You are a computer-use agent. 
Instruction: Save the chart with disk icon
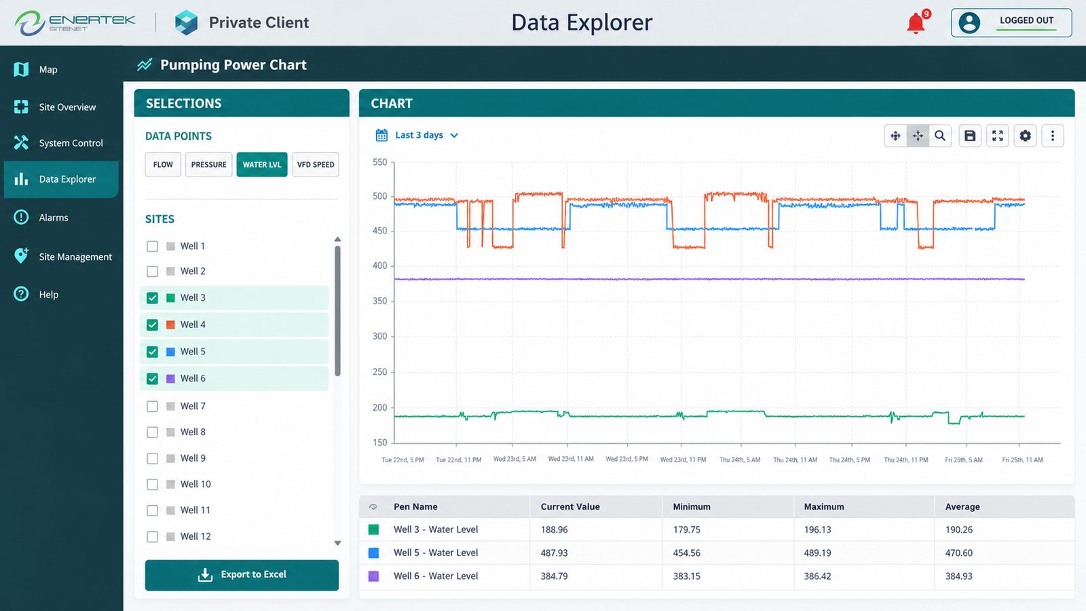tap(970, 136)
